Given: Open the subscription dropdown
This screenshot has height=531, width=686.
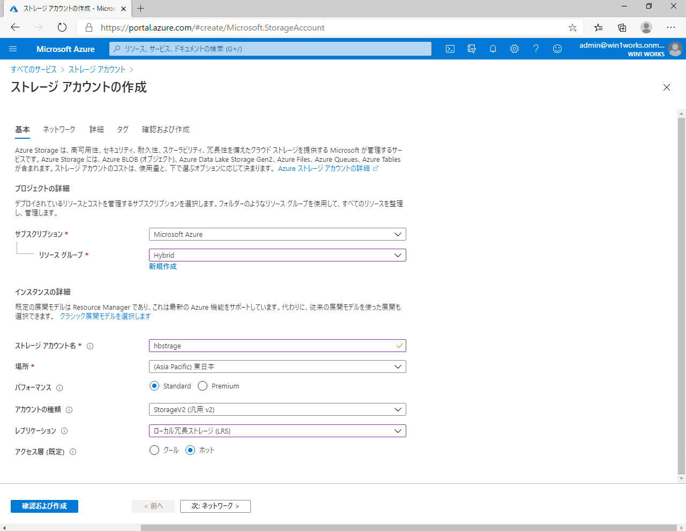Looking at the screenshot, I should pyautogui.click(x=278, y=234).
